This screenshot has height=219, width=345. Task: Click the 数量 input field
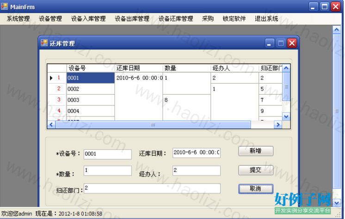108,170
